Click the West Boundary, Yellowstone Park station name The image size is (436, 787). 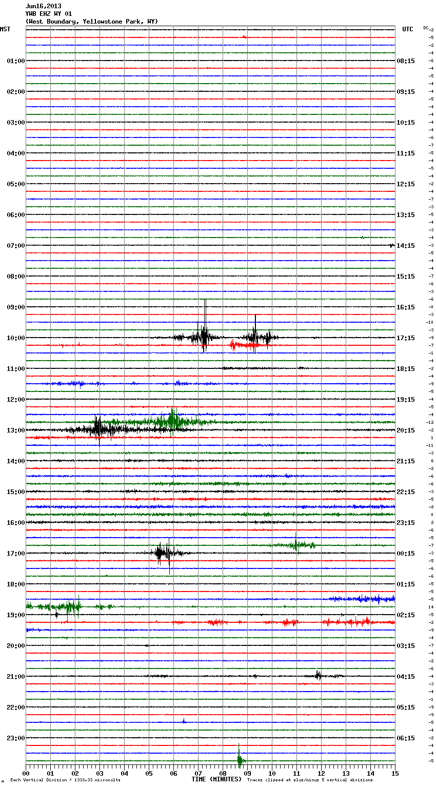point(92,22)
